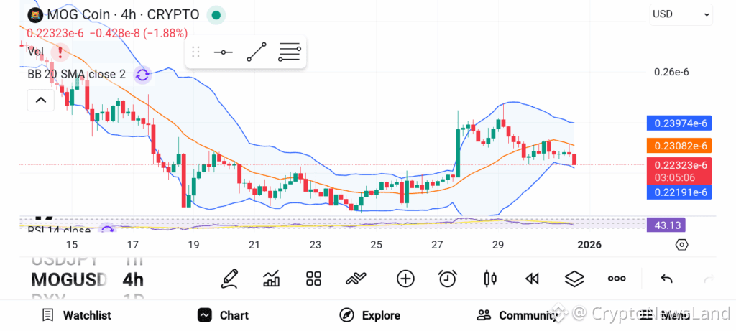Switch to the Watchlist tab

point(76,315)
